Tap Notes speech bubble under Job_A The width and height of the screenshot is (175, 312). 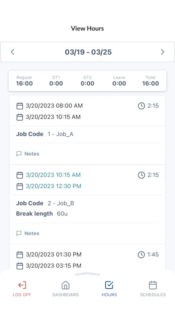click(19, 154)
